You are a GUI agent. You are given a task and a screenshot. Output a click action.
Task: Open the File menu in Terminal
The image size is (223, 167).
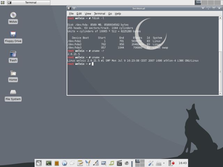[x=71, y=14]
